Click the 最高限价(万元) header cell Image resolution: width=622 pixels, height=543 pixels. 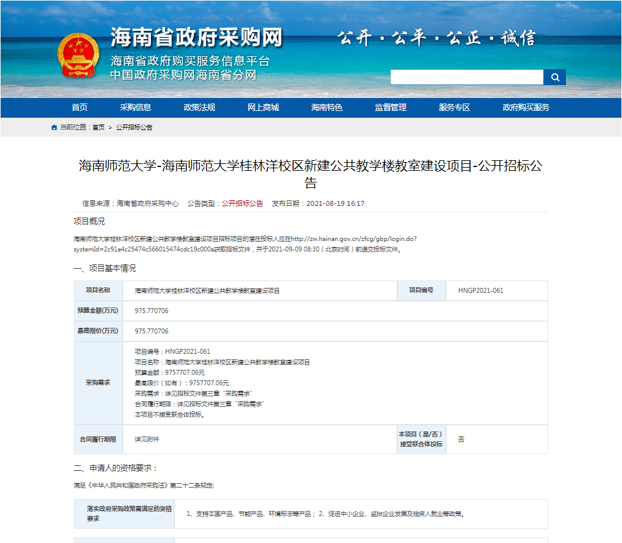pos(98,331)
